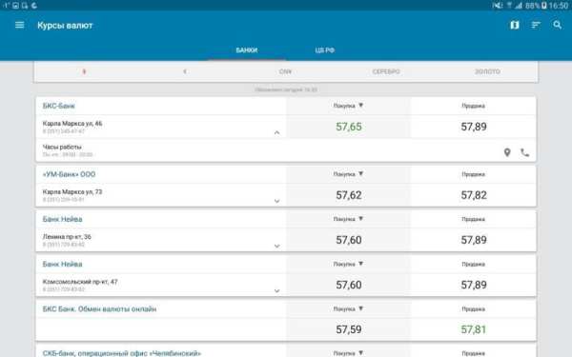Image resolution: width=572 pixels, height=357 pixels.
Task: Tap the update timestamp below currency tabs
Action: tap(286, 89)
